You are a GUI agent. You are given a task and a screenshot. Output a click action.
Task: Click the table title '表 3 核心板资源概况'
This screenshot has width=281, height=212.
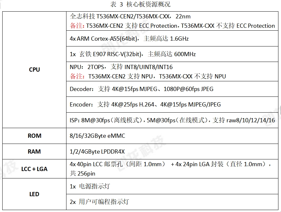click(140, 4)
